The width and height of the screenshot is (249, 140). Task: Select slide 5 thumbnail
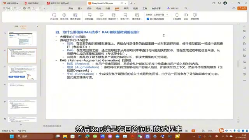22,39
